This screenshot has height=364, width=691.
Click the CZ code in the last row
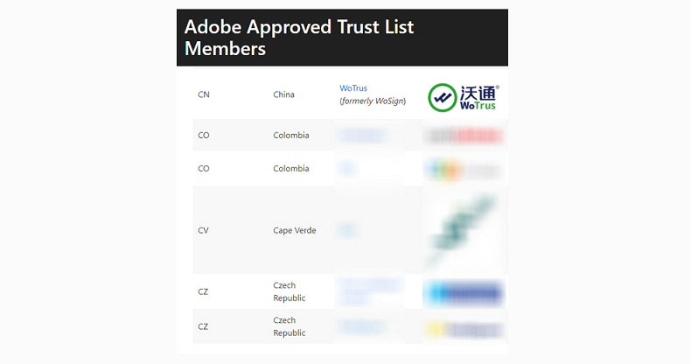pyautogui.click(x=203, y=326)
